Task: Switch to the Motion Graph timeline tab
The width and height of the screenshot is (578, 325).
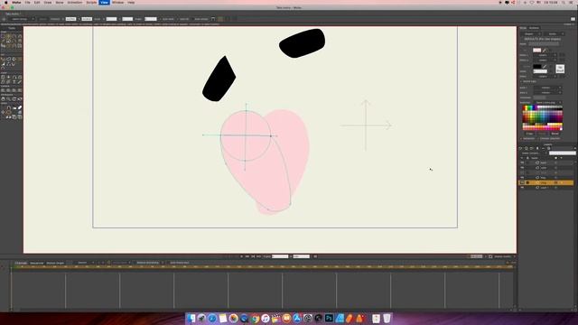Action: (x=55, y=263)
